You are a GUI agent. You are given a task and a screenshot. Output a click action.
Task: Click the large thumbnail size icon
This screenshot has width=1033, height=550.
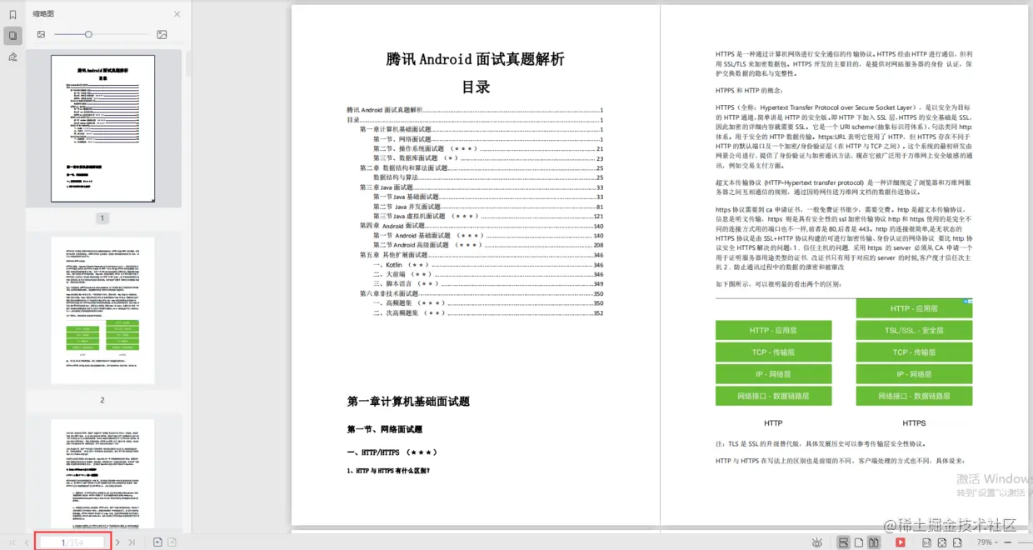162,34
